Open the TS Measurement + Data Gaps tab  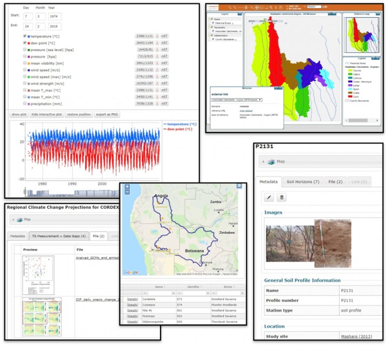(59, 236)
